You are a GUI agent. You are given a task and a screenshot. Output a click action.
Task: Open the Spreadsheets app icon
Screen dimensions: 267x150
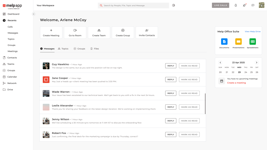tap(252, 42)
